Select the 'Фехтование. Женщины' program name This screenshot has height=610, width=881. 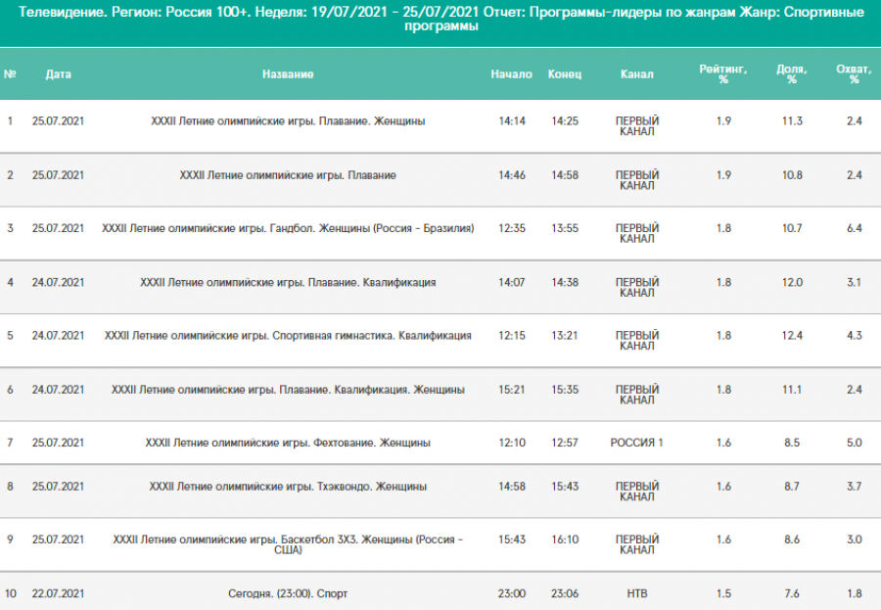(x=288, y=443)
